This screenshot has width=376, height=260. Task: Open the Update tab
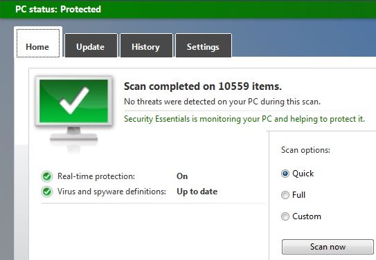pyautogui.click(x=91, y=46)
